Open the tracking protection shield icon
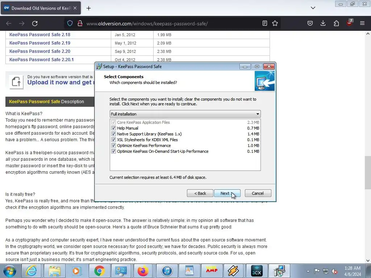This screenshot has height=278, width=371. tap(70, 23)
